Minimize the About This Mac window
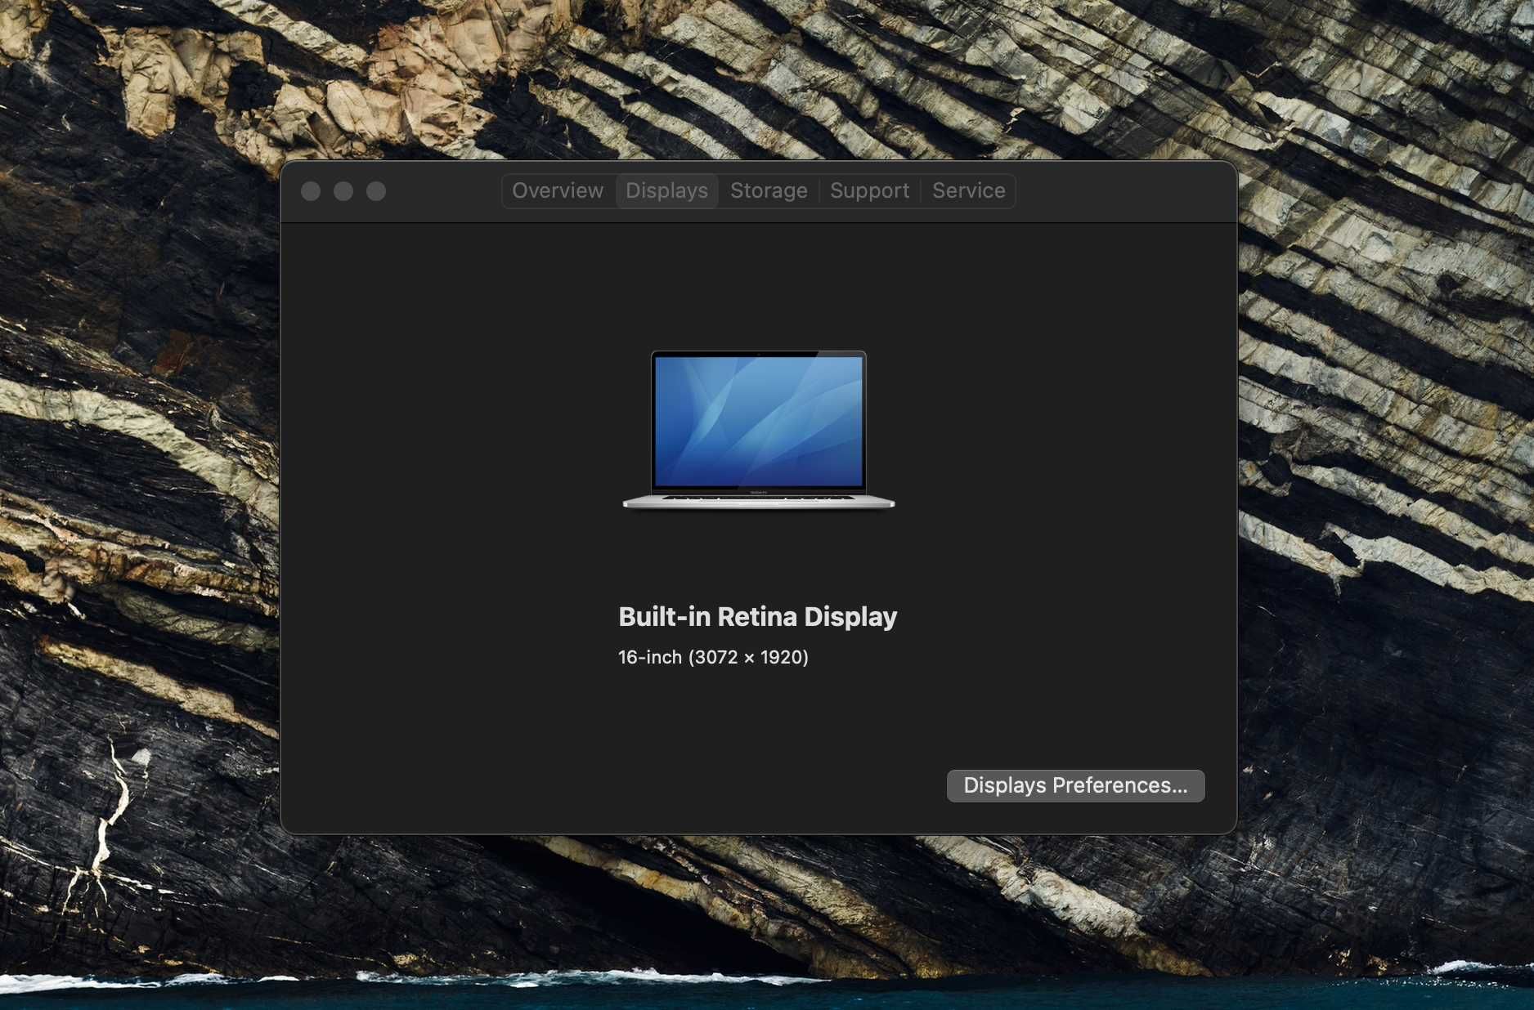 click(x=343, y=191)
